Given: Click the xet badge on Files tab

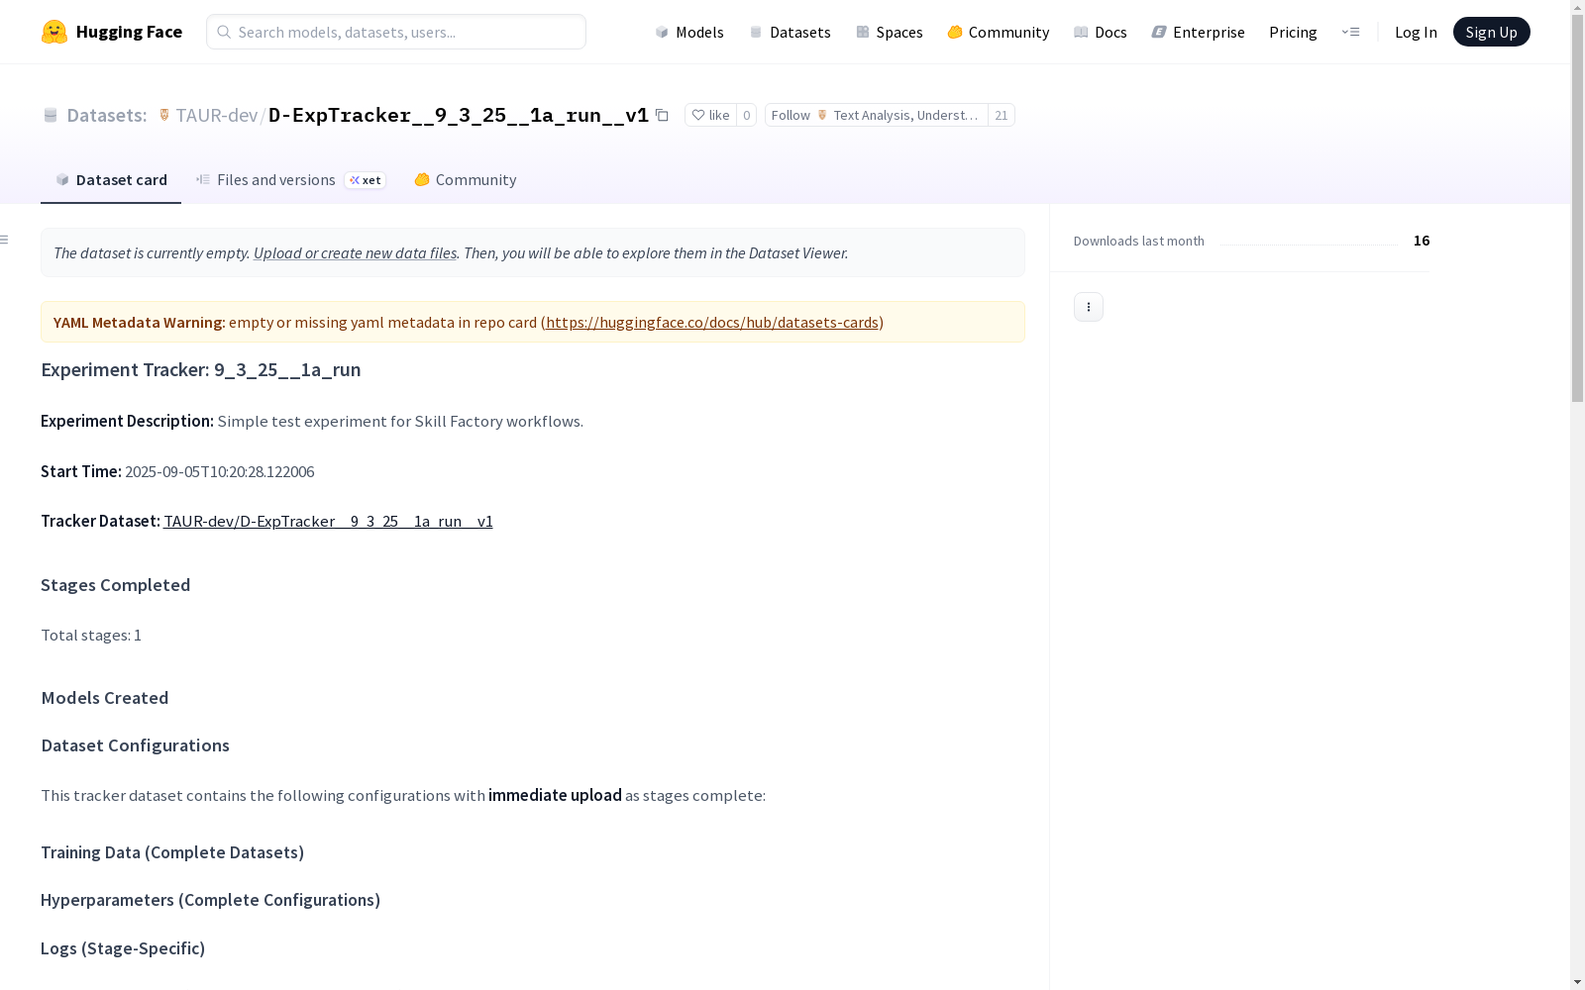Looking at the screenshot, I should click(366, 180).
